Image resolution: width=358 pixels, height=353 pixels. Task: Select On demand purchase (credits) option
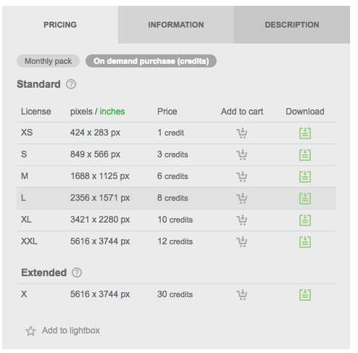[151, 61]
